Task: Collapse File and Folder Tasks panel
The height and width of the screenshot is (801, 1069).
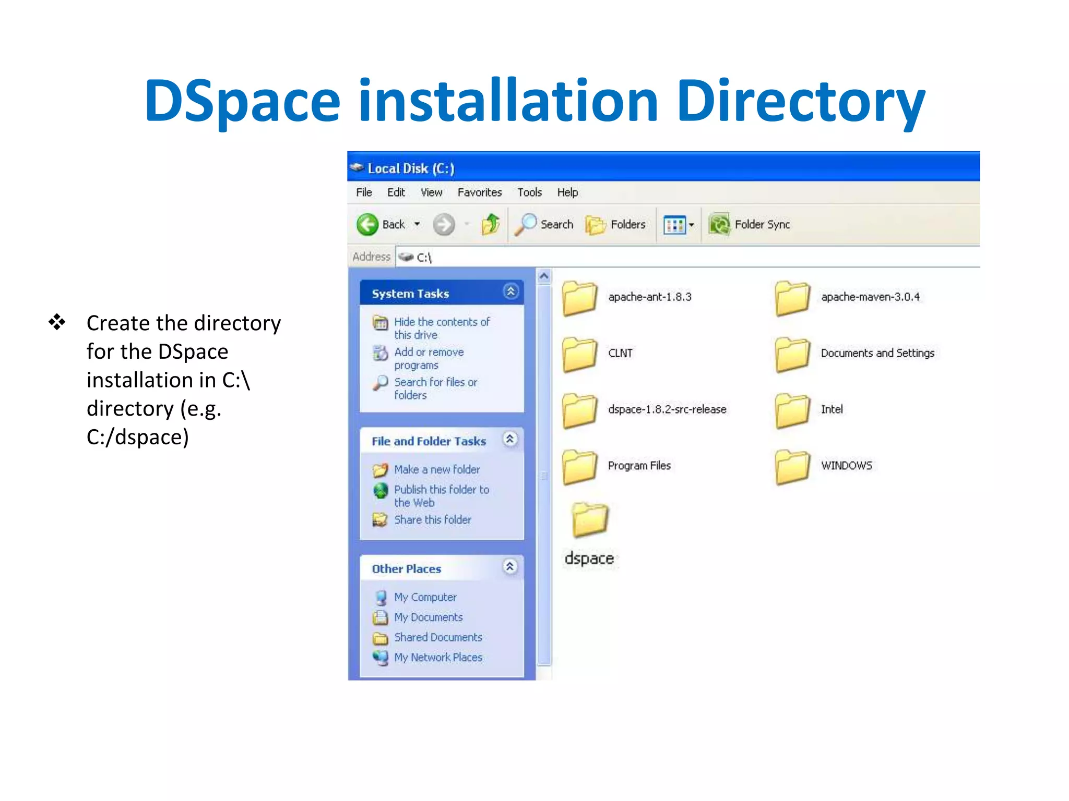Action: (510, 439)
